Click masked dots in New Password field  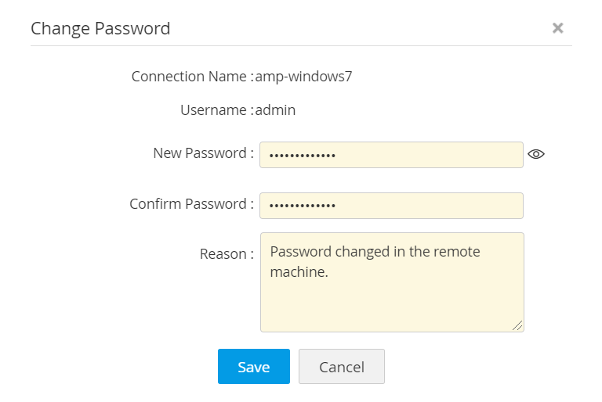[x=303, y=156]
